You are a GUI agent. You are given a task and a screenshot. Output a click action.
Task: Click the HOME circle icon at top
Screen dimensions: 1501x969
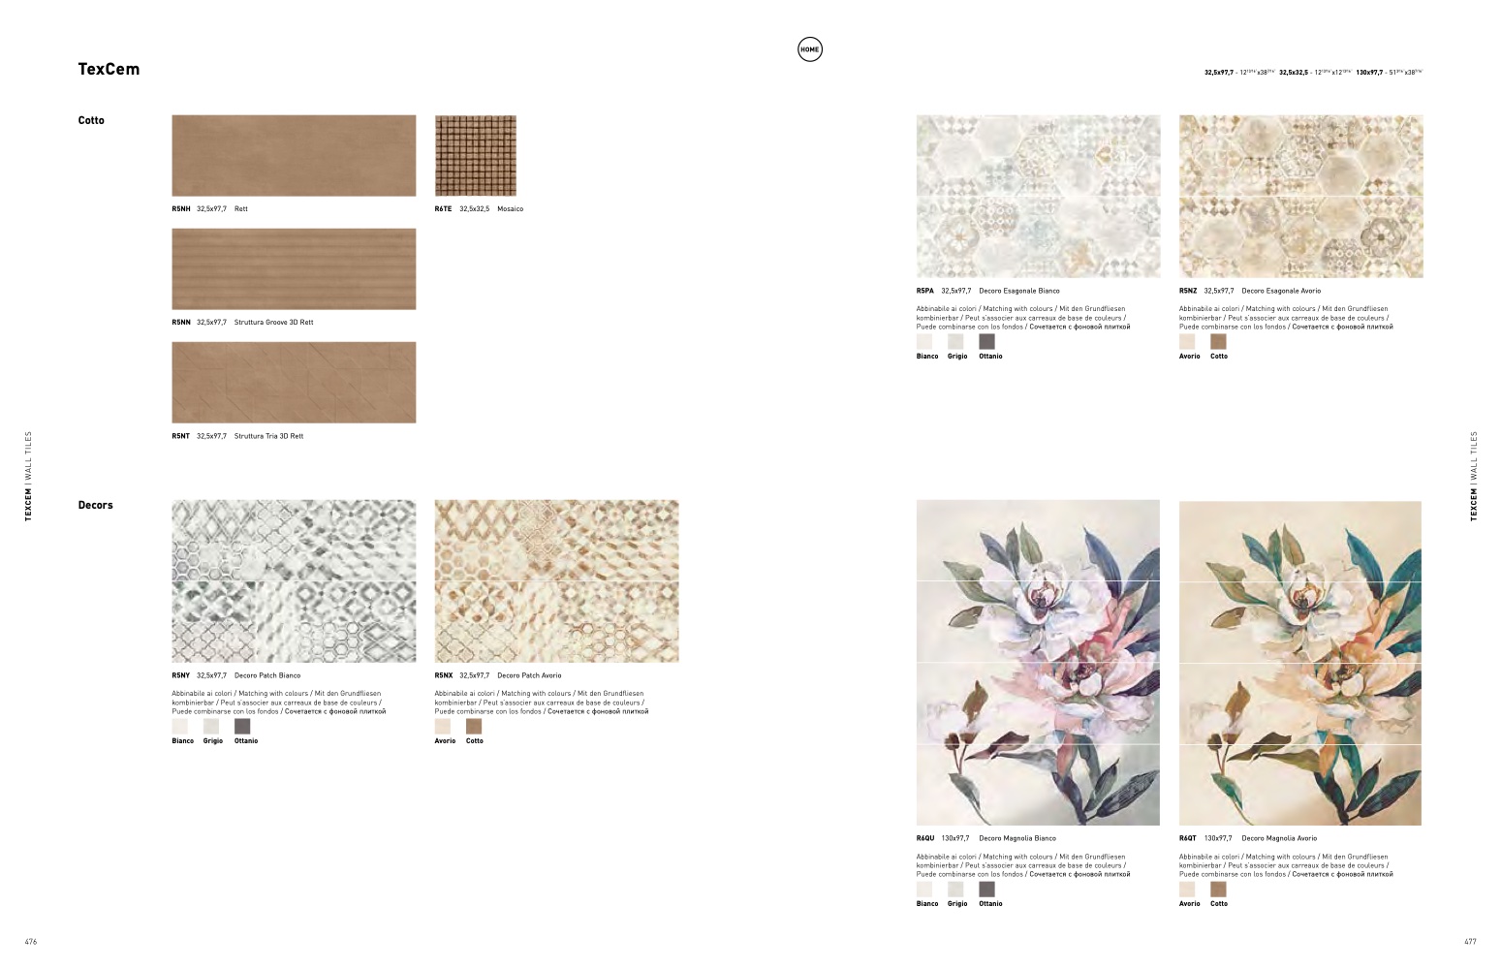[x=809, y=49]
